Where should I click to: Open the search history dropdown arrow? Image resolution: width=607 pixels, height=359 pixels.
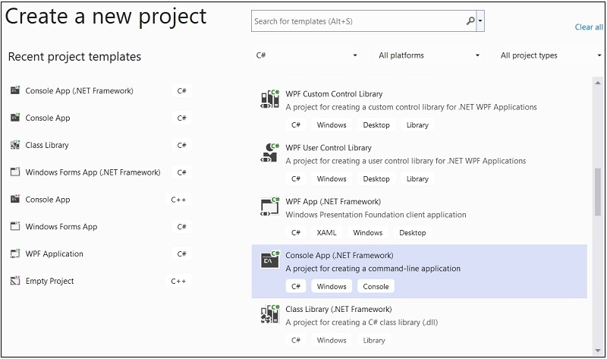tap(481, 21)
